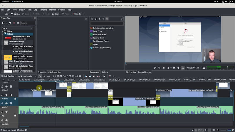Adjust the timeline zoom slider in status bar
Screen dimensions: 235x132
point(226,130)
